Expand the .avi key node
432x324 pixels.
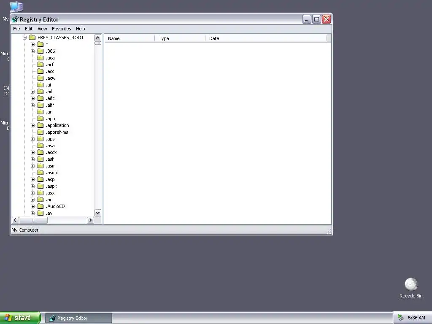click(x=32, y=213)
